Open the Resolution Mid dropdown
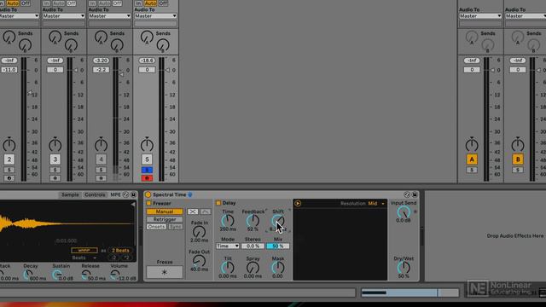The height and width of the screenshot is (307, 546). click(x=376, y=203)
